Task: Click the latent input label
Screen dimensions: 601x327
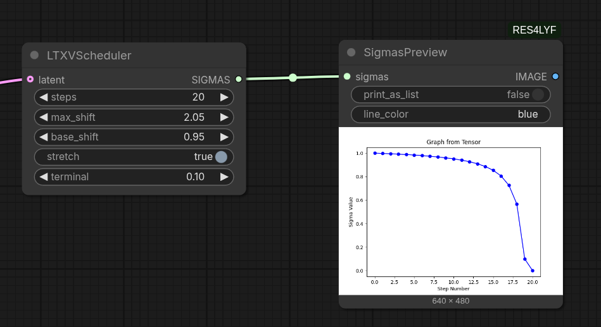Action: click(x=51, y=80)
